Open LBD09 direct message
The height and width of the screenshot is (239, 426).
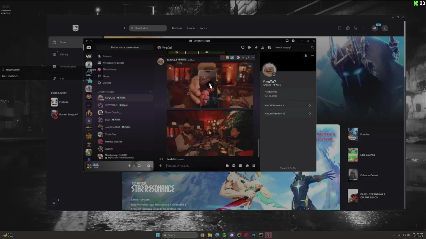125,149
